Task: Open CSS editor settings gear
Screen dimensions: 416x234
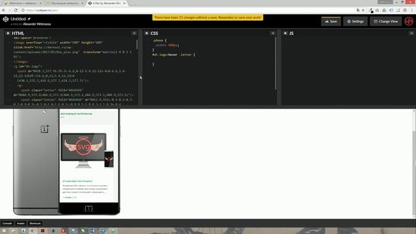Action: pos(146,33)
